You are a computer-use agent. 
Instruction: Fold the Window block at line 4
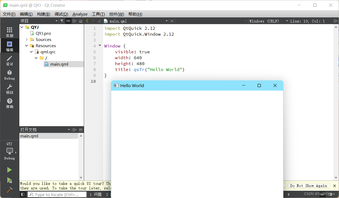point(100,46)
